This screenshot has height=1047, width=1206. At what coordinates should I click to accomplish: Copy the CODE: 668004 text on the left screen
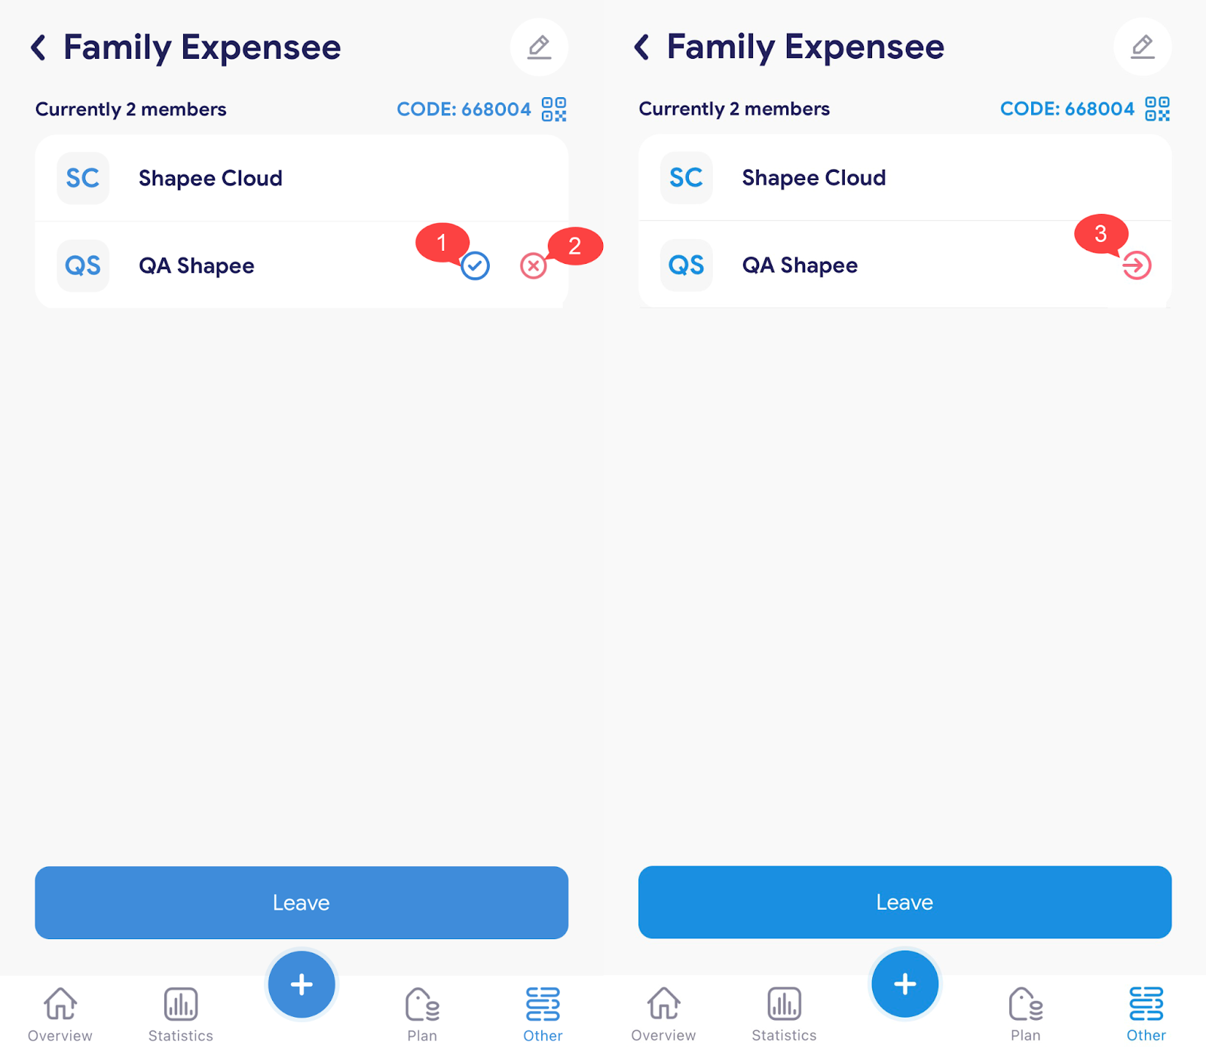[x=464, y=109]
